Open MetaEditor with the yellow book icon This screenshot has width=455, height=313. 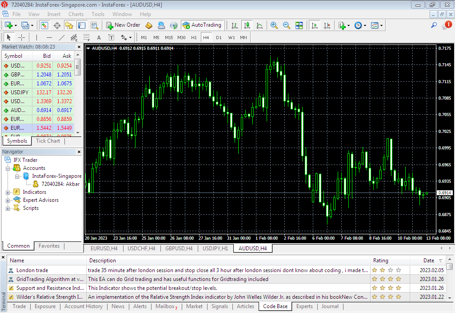[x=149, y=25]
